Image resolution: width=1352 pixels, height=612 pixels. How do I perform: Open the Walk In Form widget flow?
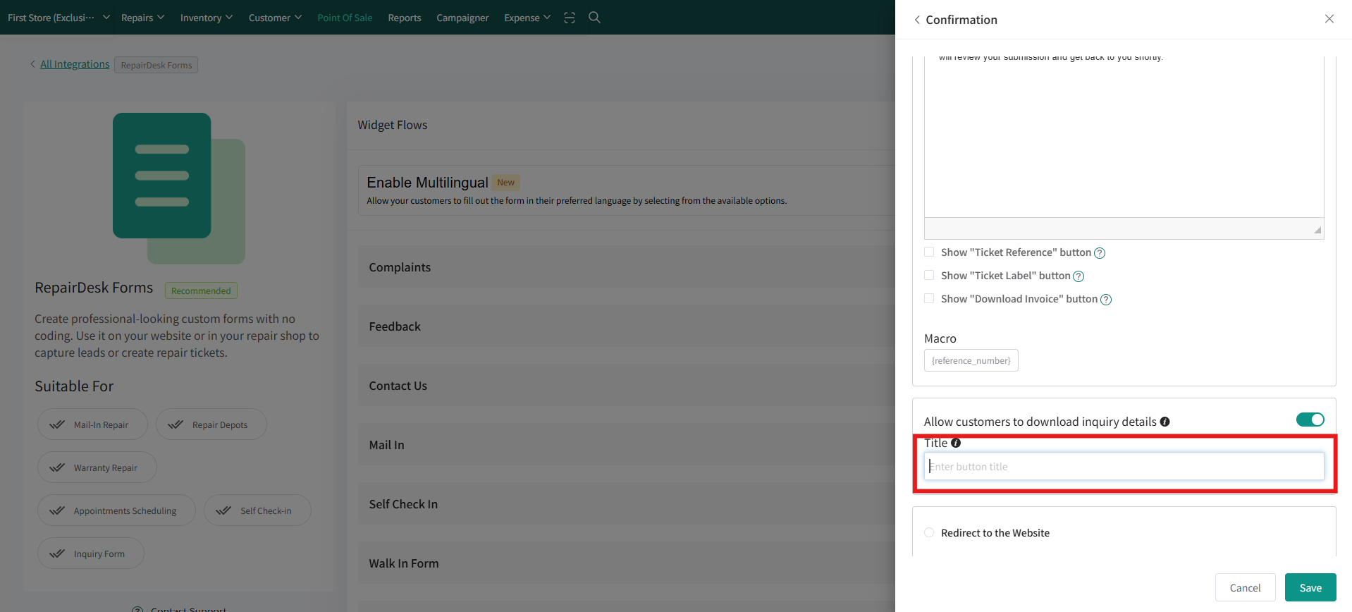(627, 563)
